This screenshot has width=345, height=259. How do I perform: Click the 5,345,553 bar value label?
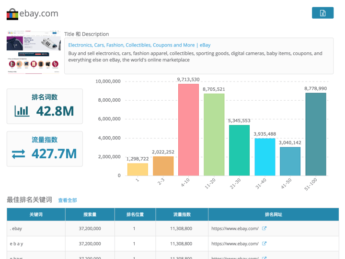[x=239, y=121]
